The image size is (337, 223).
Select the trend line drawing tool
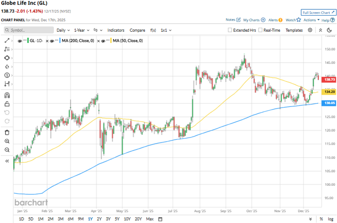7,40
